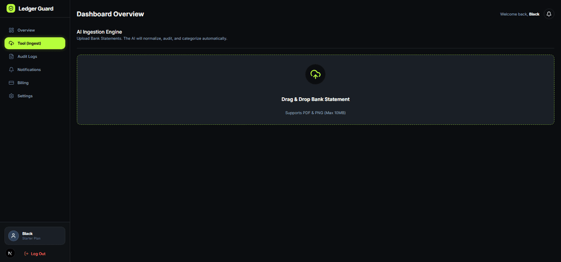Click the Log Out link
Viewport: 561px width, 262px height.
click(35, 253)
